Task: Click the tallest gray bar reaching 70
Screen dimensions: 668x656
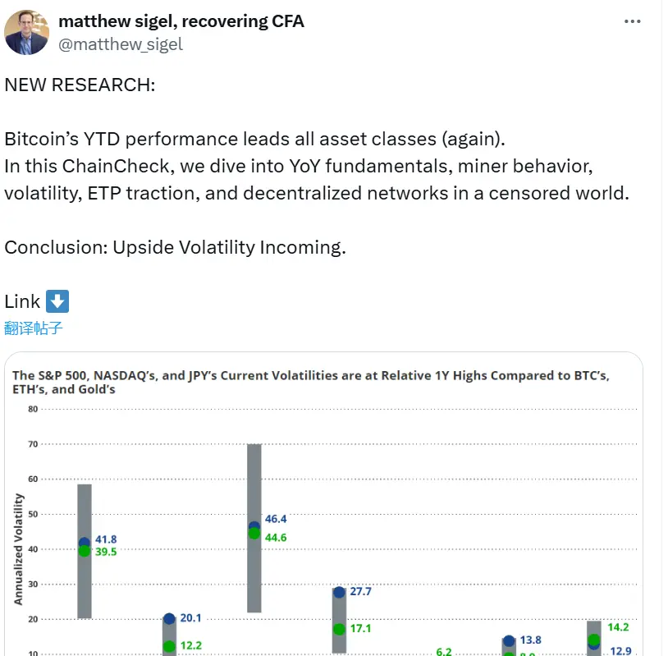Action: 253,530
